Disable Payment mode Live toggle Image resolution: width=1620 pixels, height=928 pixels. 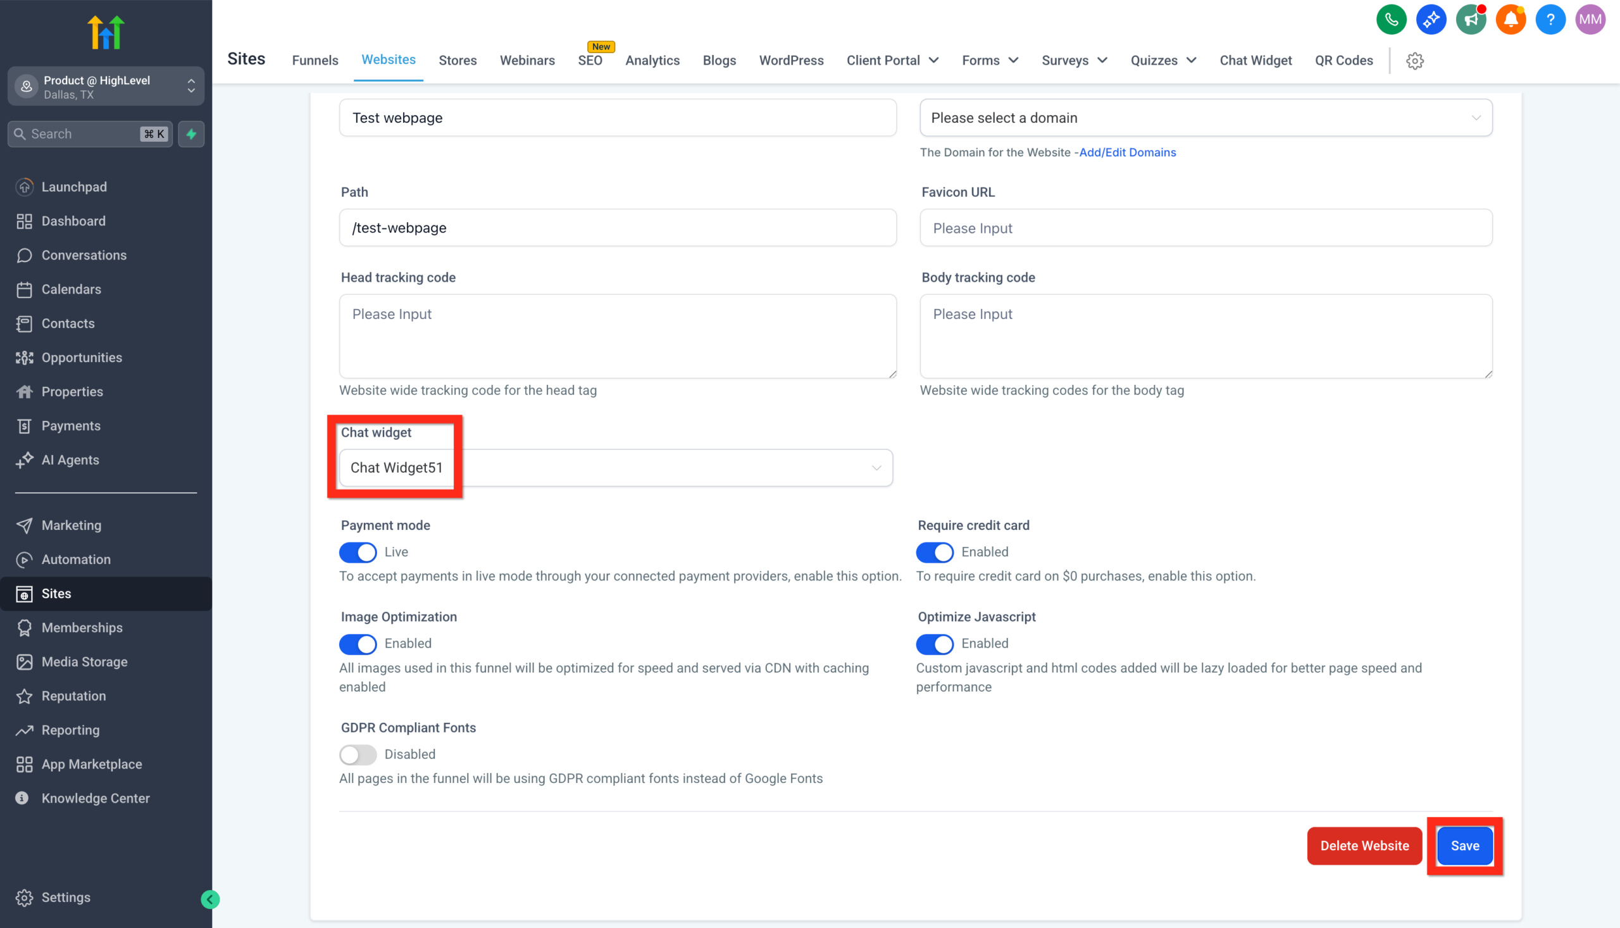coord(358,552)
